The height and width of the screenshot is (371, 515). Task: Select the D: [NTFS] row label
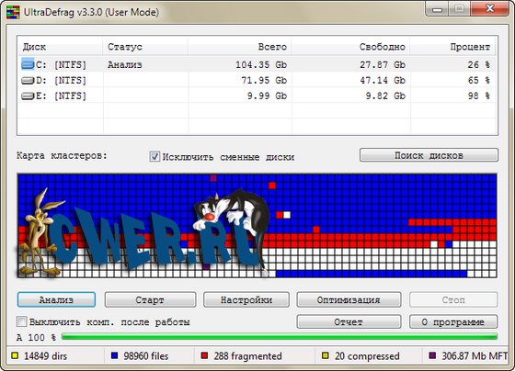(61, 80)
